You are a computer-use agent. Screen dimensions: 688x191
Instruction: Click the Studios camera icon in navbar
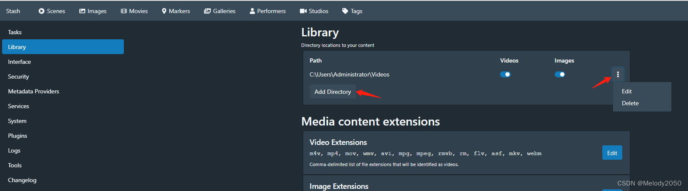pos(303,11)
